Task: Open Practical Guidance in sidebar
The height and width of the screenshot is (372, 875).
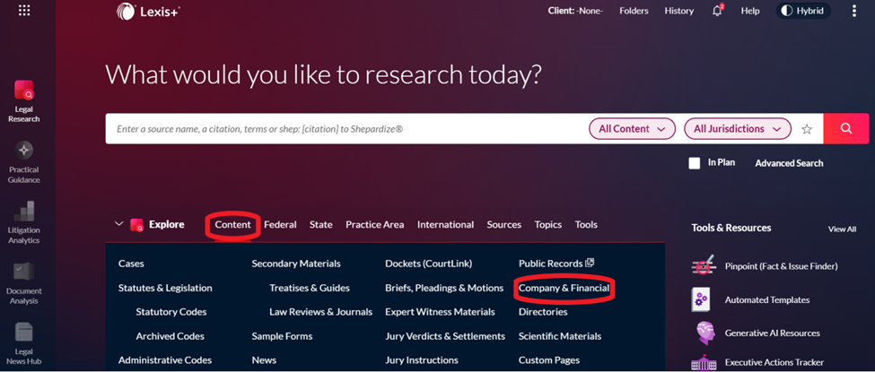Action: click(24, 162)
